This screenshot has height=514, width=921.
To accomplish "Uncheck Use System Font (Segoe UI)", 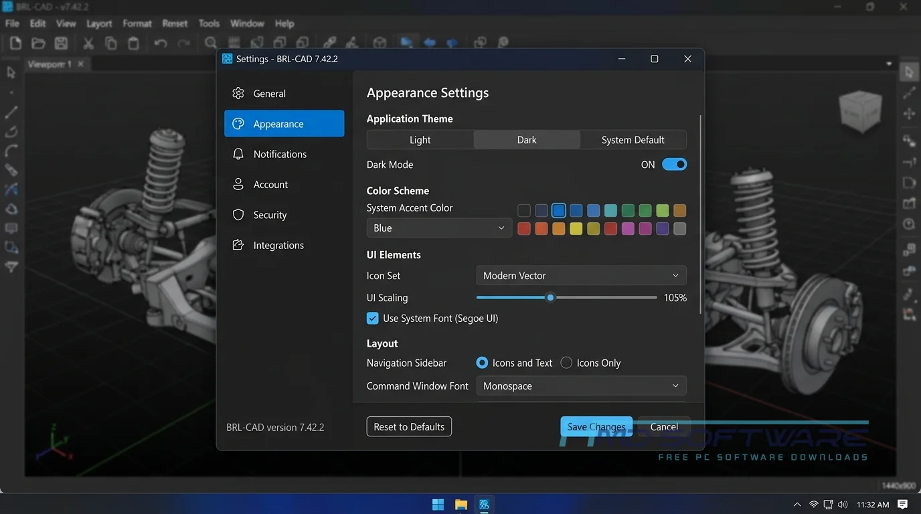I will tap(373, 319).
